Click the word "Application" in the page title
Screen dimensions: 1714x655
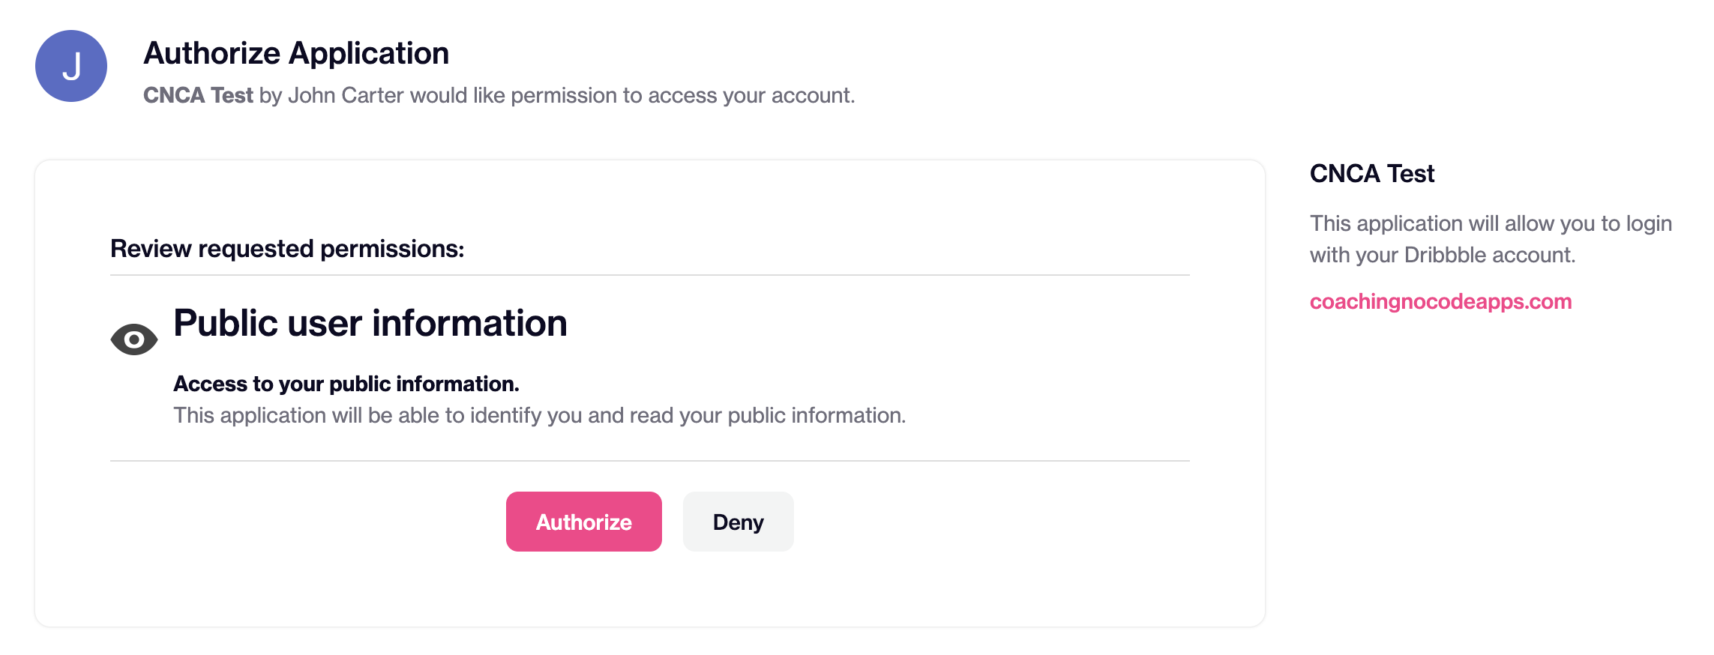click(369, 53)
